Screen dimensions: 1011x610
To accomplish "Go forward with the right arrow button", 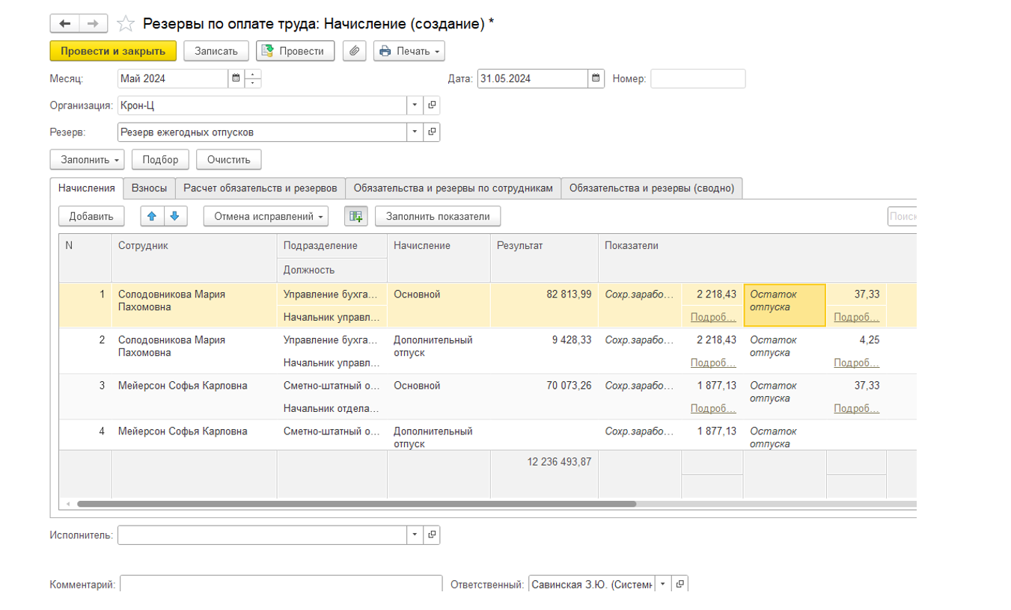I will (x=93, y=24).
